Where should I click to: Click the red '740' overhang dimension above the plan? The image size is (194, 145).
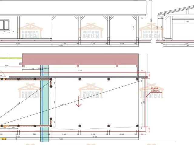[x=142, y=70]
